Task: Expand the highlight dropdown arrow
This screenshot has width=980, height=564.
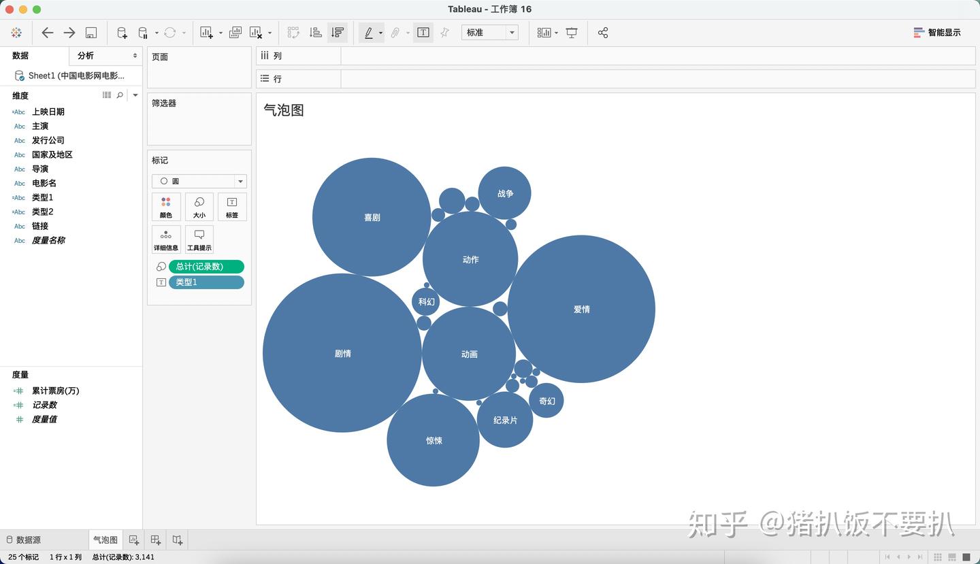Action: coord(380,33)
